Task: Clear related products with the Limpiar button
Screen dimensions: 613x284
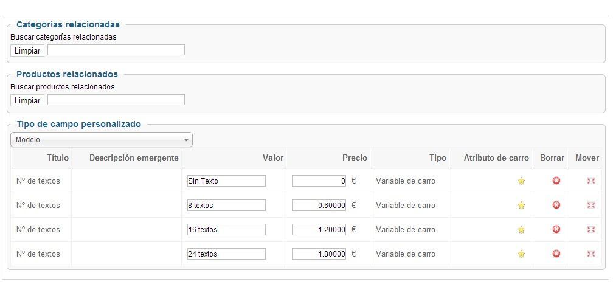Action: (x=27, y=100)
